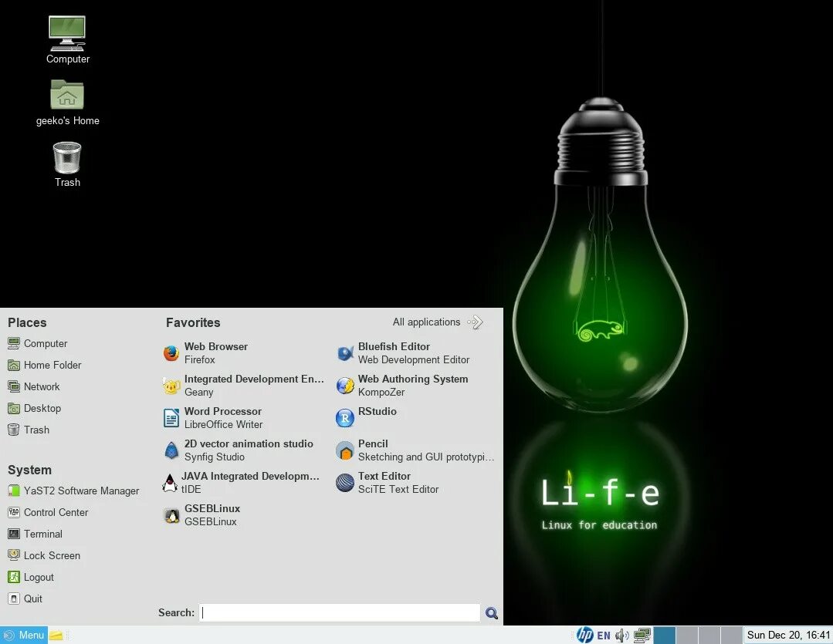Click the HP tray icon
The image size is (833, 644).
(x=585, y=635)
